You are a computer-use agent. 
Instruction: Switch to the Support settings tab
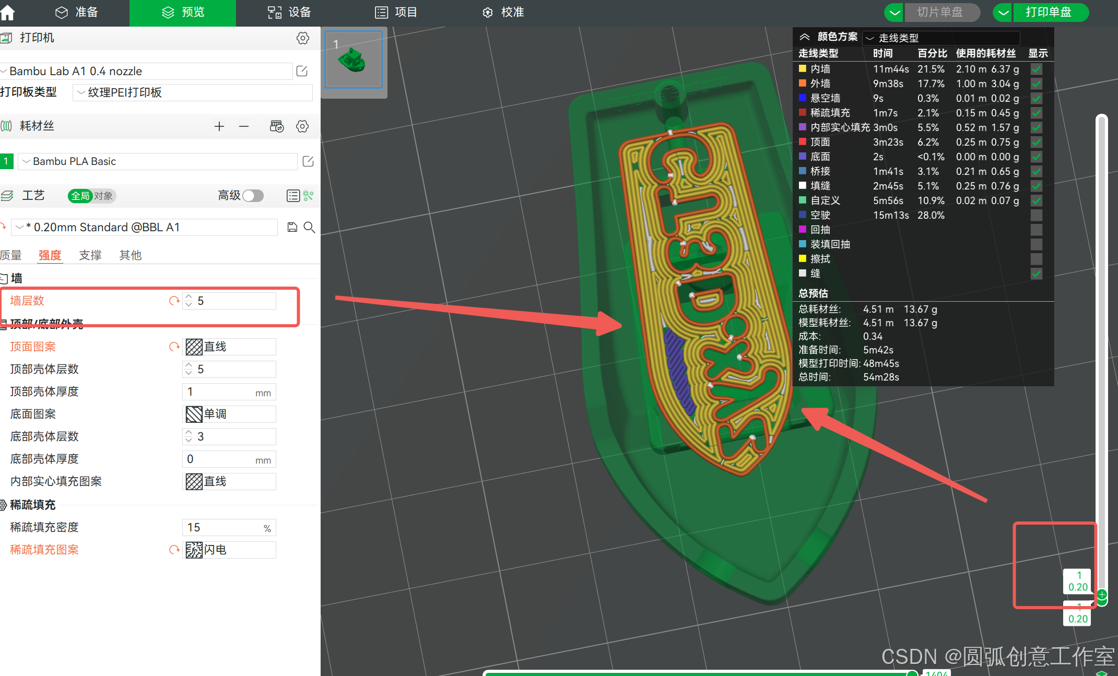[x=90, y=255]
